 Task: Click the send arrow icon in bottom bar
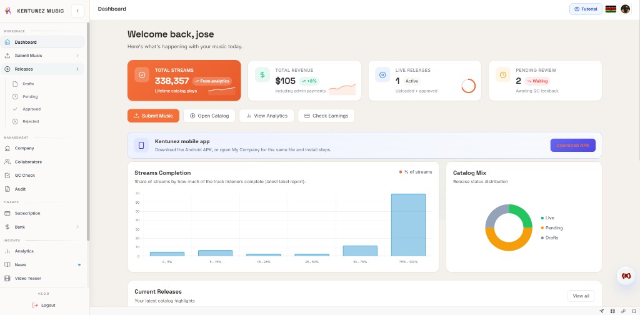[x=602, y=311]
